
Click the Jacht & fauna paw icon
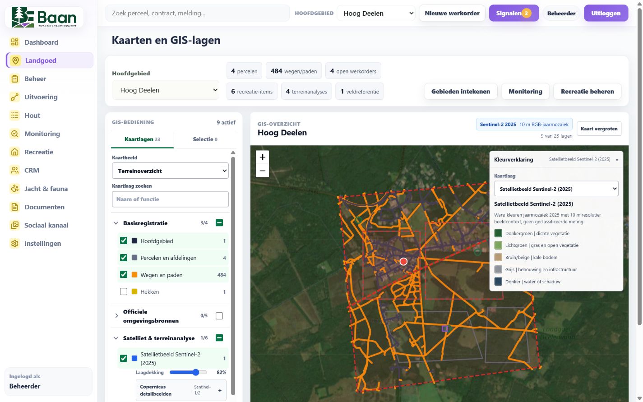click(15, 189)
